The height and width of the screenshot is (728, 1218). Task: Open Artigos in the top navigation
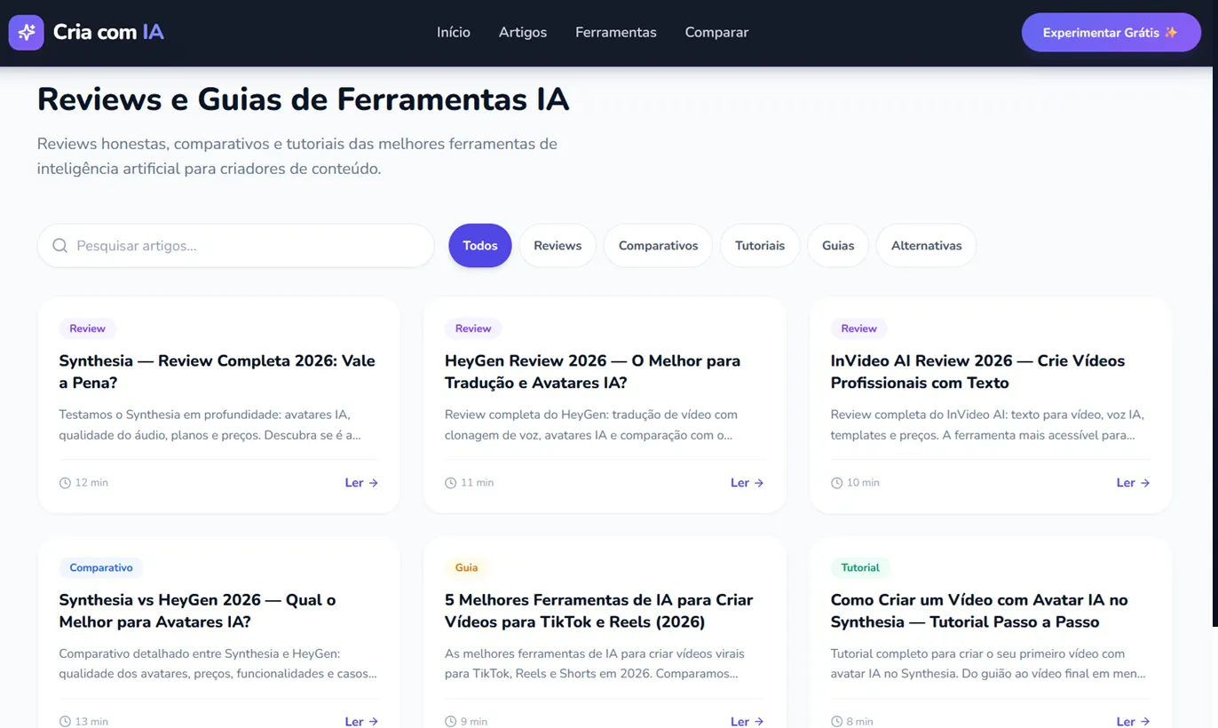pos(523,33)
